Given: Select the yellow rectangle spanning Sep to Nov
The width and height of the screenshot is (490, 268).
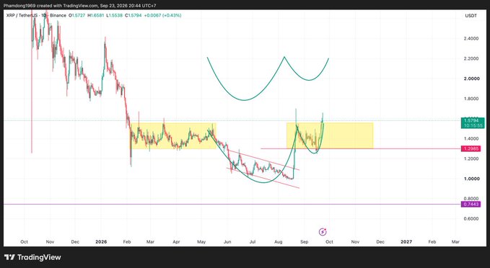Looking at the screenshot, I should tap(330, 135).
